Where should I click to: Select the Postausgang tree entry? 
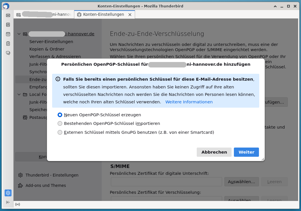point(38,117)
